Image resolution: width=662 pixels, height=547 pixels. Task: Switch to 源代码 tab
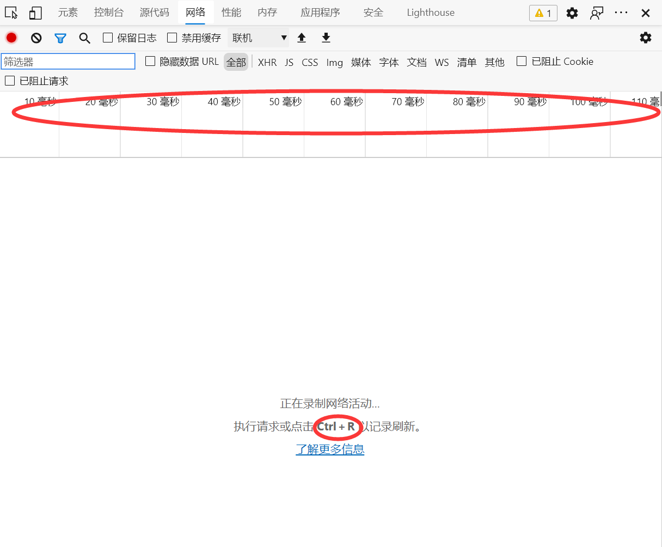(x=155, y=13)
